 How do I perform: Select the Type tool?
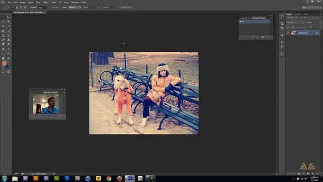coord(9,49)
